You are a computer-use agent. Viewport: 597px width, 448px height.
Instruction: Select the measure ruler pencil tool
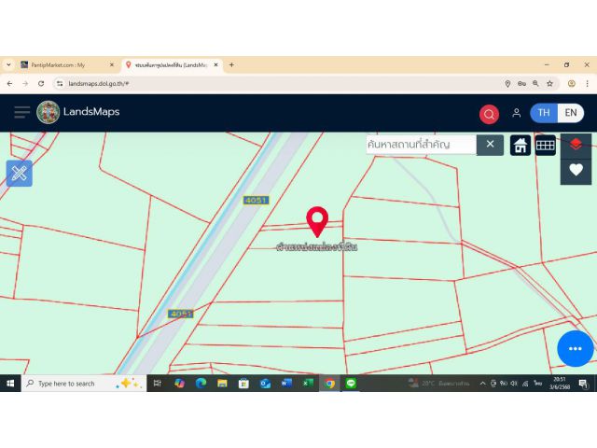[x=19, y=174]
